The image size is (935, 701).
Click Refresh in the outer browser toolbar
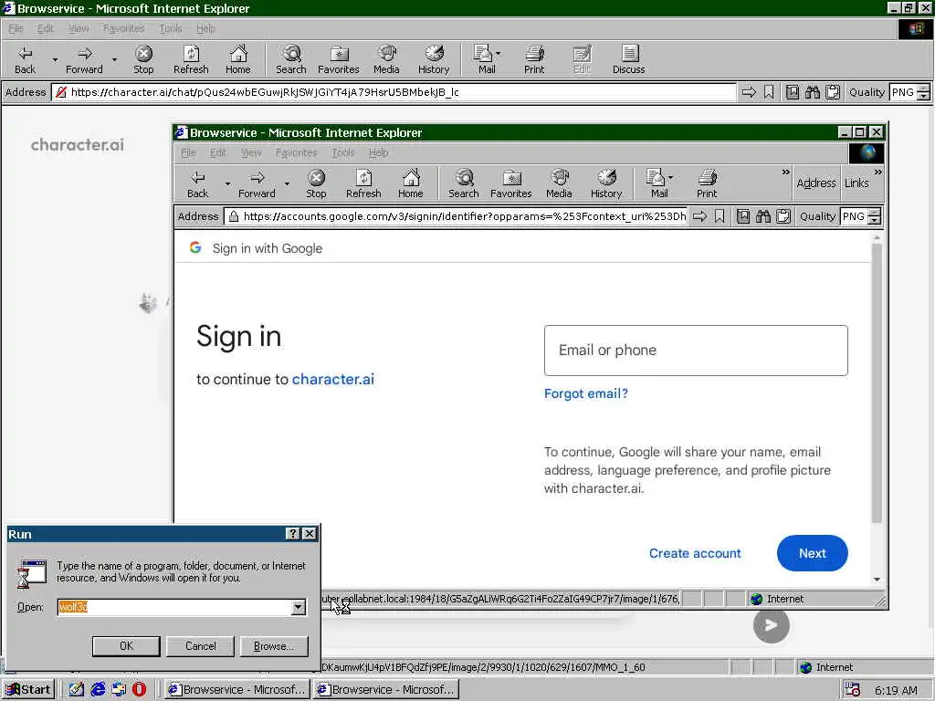tap(191, 59)
